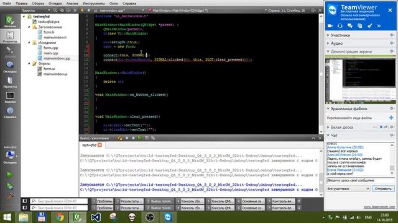The image size is (398, 223).
Task: Attach debugger from output pane toolbar
Action: 153,138
